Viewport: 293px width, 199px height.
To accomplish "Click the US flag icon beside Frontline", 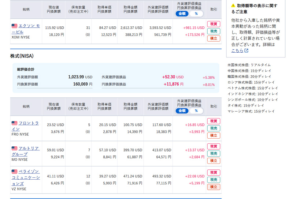I will [14, 123].
